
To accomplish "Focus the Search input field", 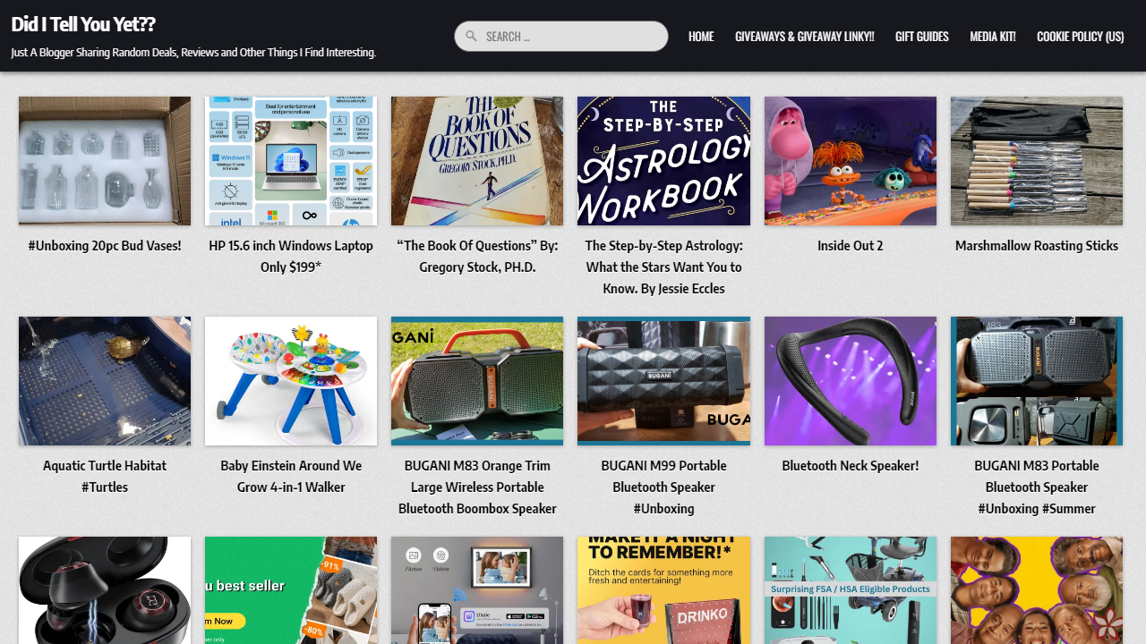I will tap(561, 37).
